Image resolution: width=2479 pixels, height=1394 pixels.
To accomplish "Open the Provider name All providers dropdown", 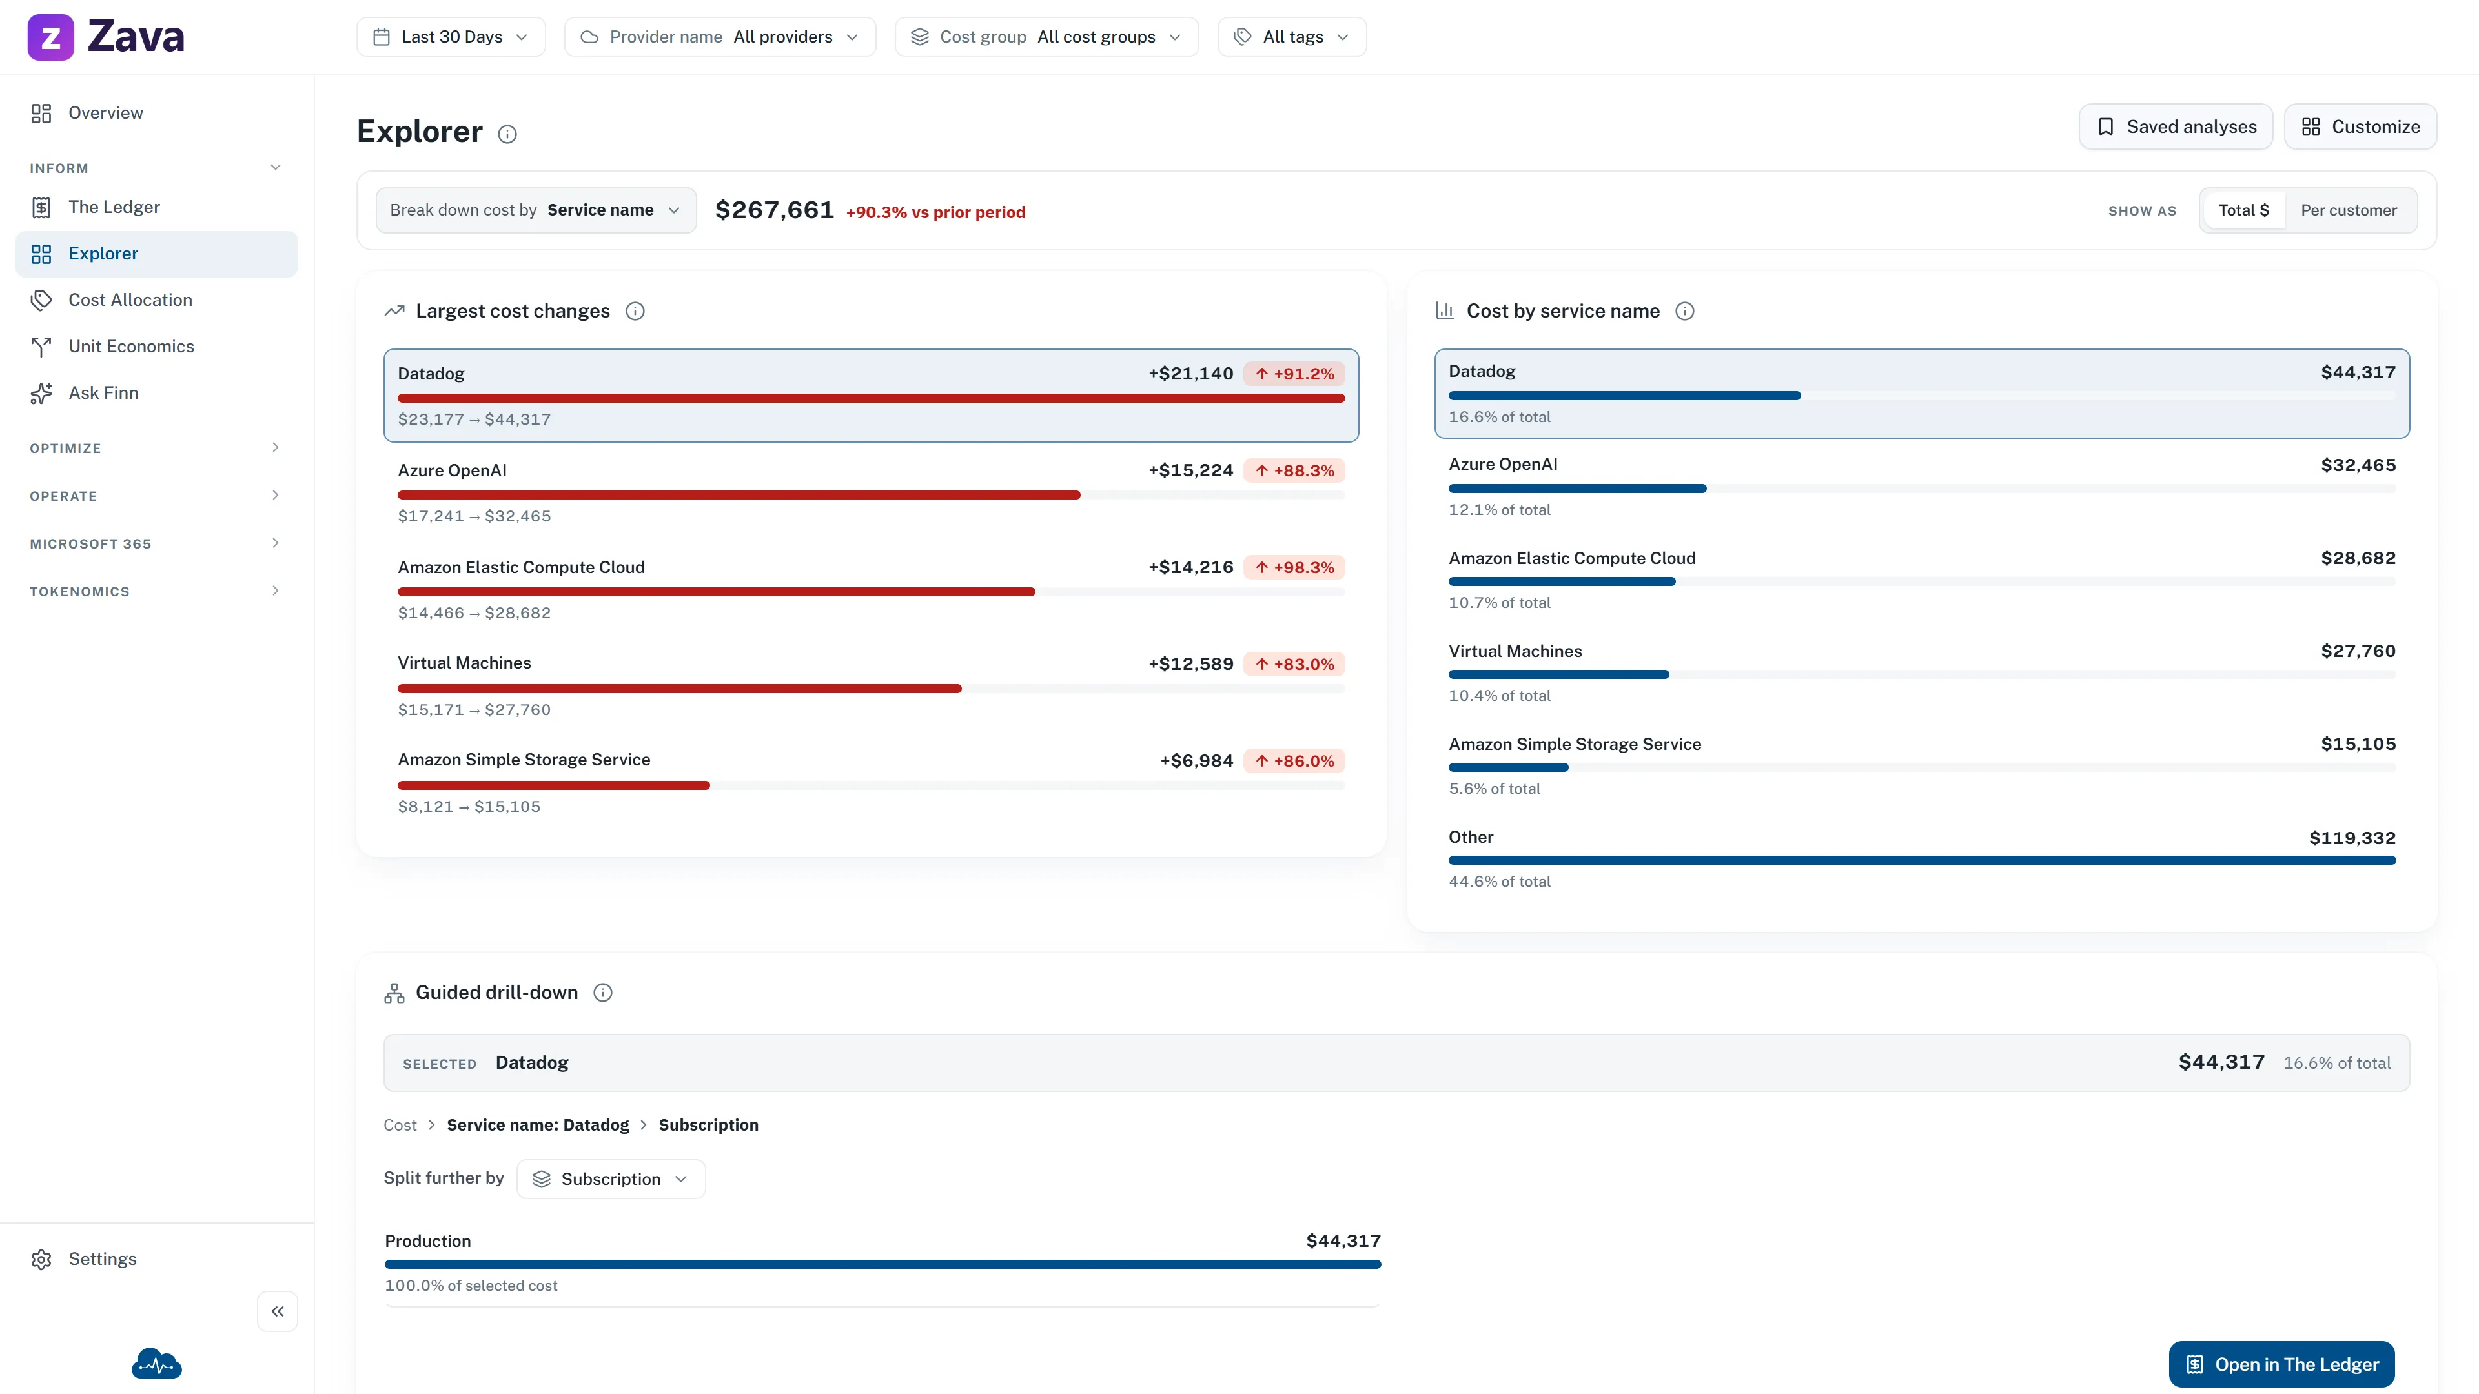I will 720,37.
